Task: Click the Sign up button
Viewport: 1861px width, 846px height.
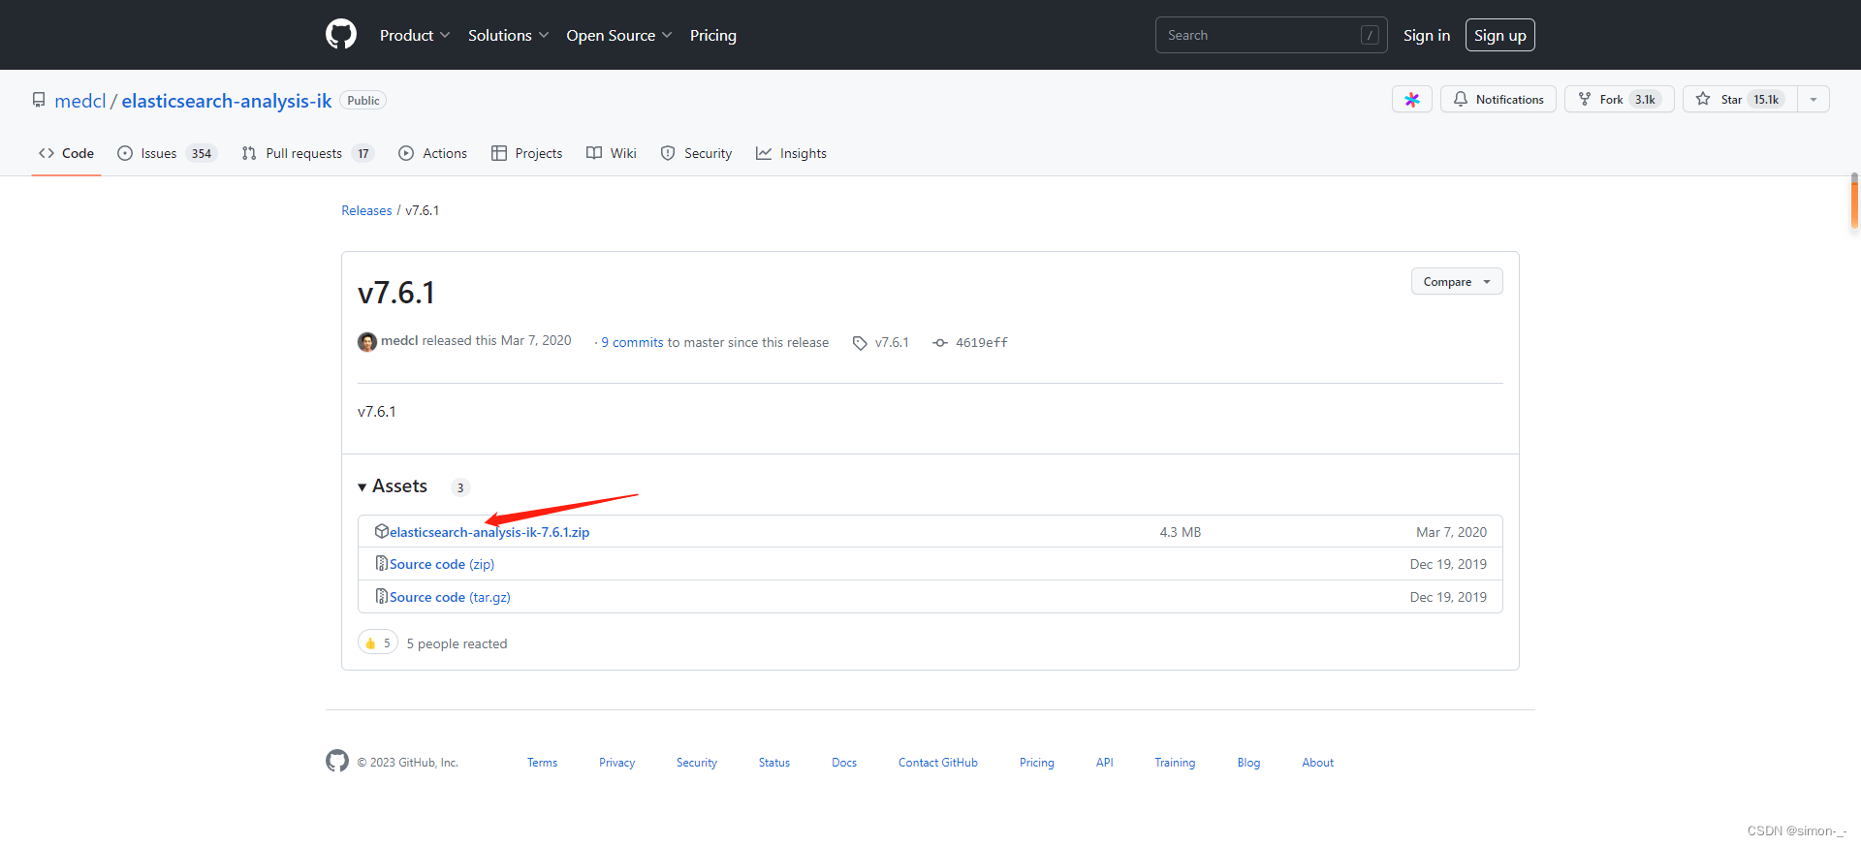Action: (1500, 35)
